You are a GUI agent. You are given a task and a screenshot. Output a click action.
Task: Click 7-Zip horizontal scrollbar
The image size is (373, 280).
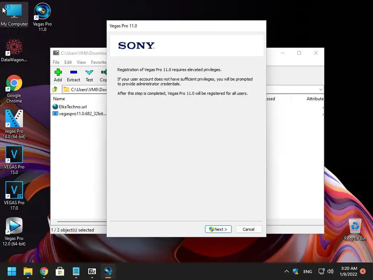click(82, 221)
